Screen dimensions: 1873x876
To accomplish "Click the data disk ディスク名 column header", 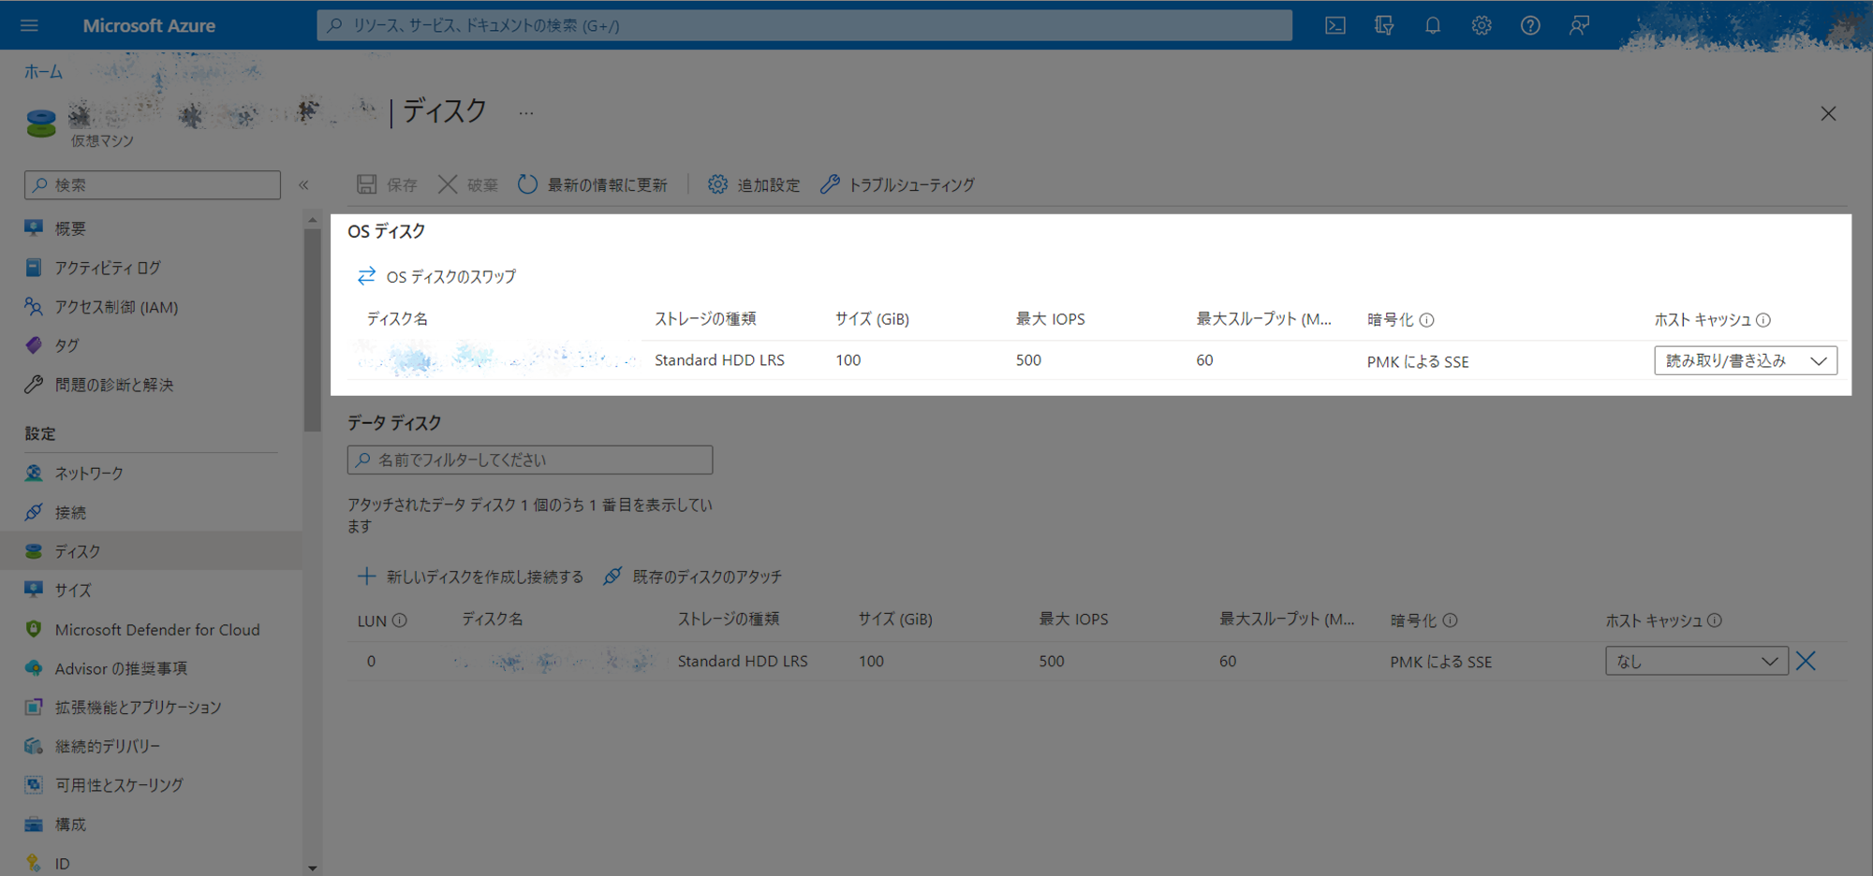I will coord(493,620).
